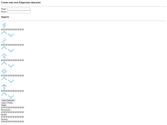167x125 pixels.
Task: Decrease the gem aspect with down chevron
Action: 11,66
